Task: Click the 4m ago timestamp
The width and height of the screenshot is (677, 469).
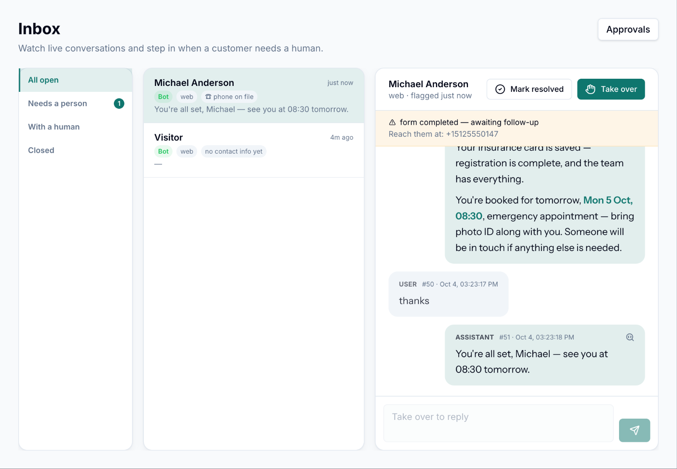Action: pos(342,137)
